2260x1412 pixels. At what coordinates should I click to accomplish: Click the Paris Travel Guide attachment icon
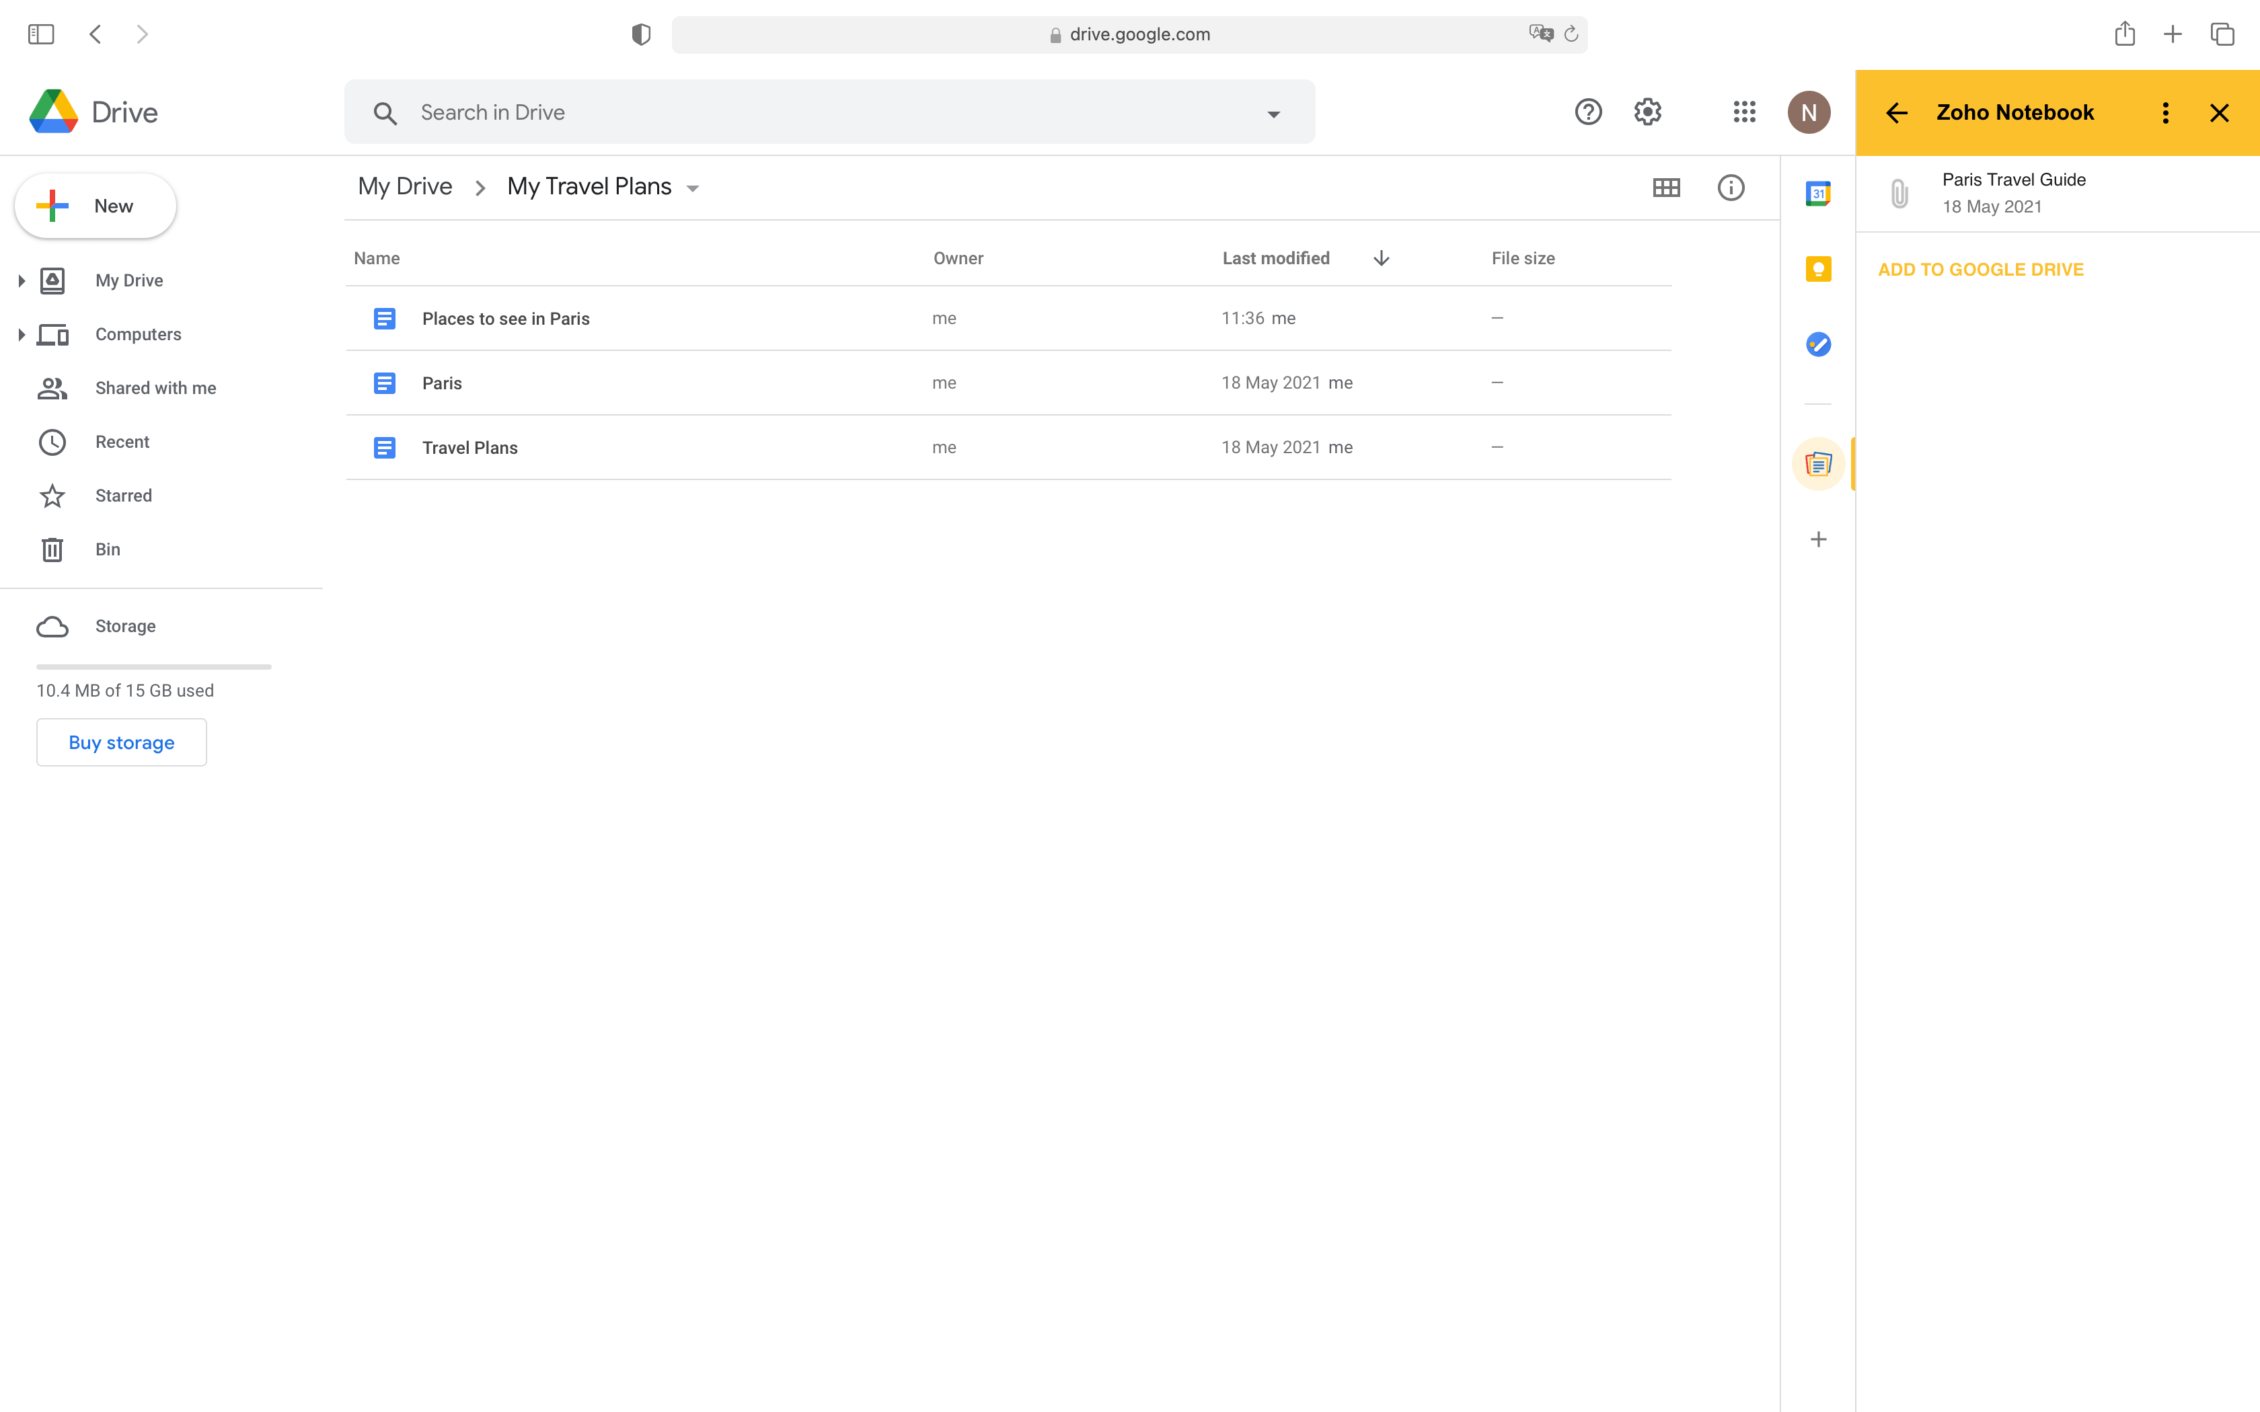tap(1899, 194)
